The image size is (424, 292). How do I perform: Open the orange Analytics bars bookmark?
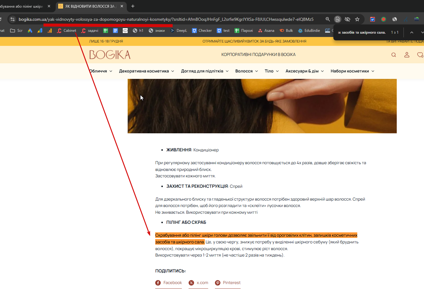click(50, 31)
